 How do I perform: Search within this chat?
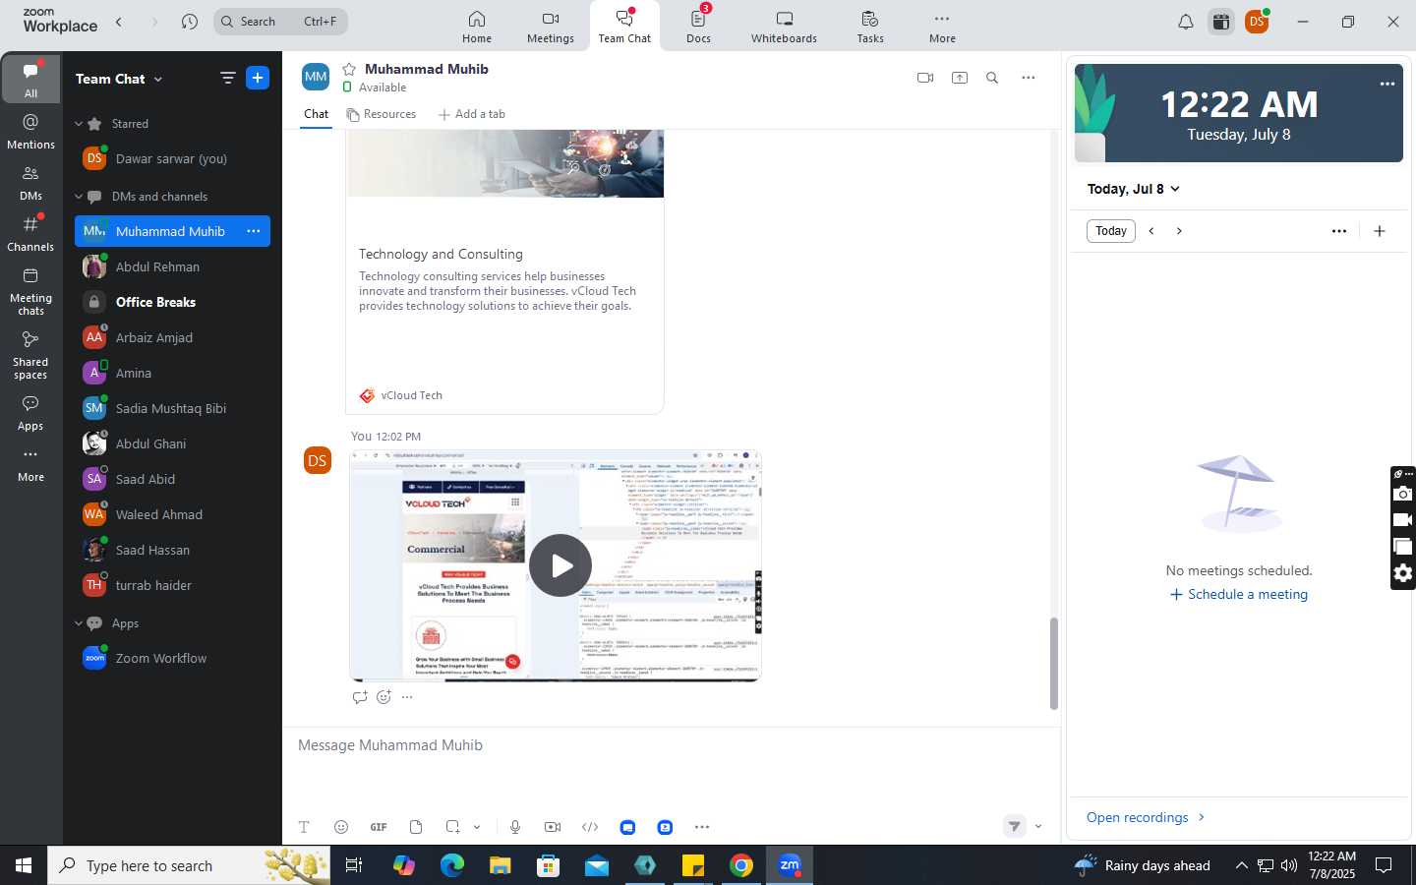pyautogui.click(x=992, y=78)
